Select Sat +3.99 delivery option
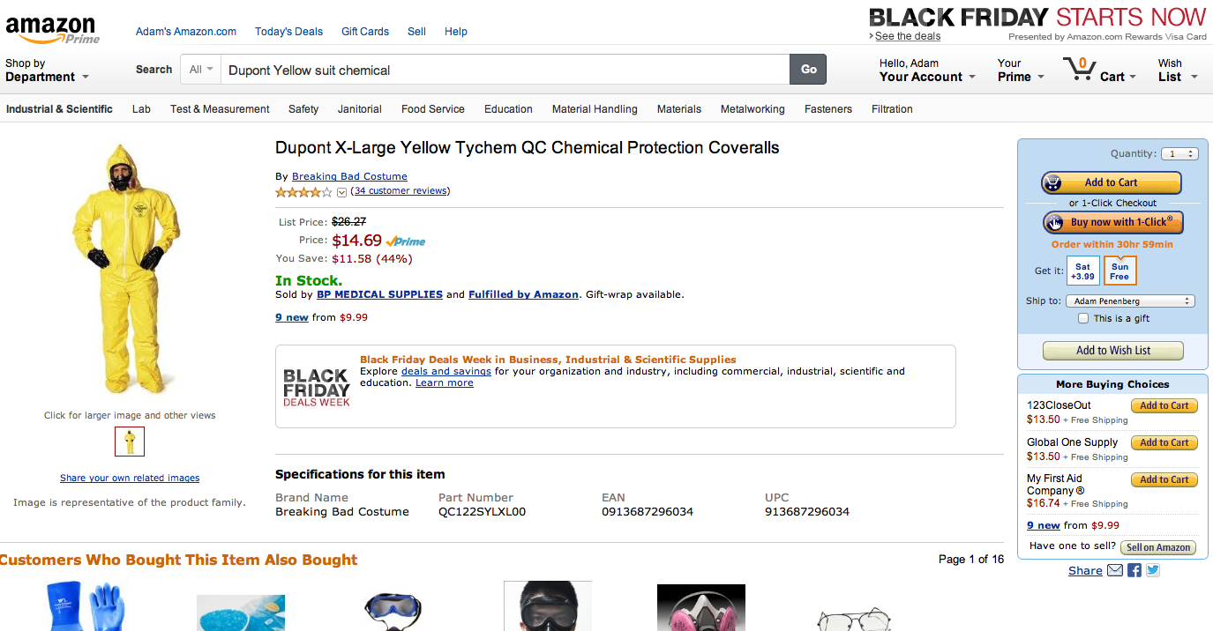1213x631 pixels. (1083, 271)
